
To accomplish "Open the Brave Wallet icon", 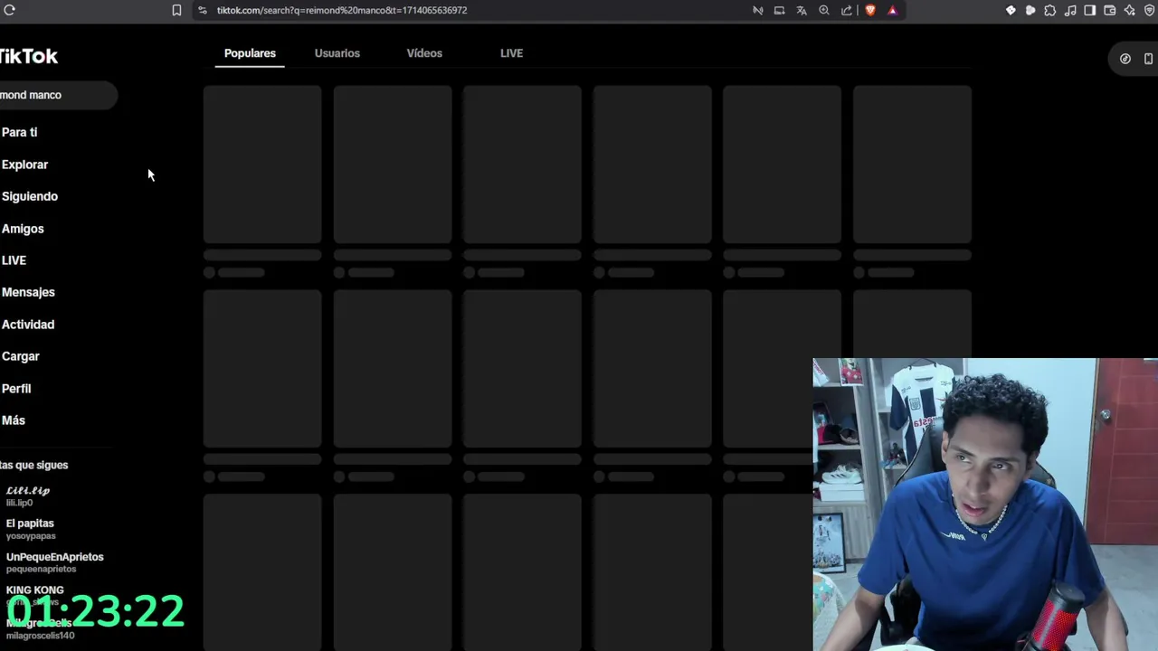I will 1110,10.
